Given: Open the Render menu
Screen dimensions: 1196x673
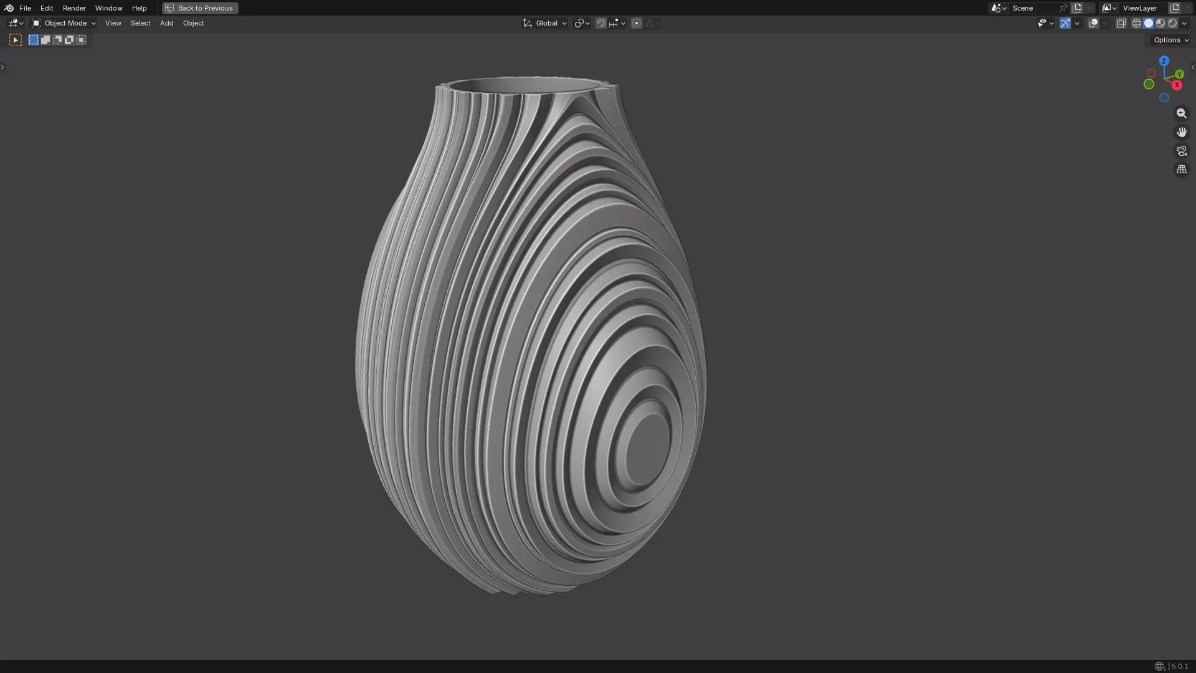Looking at the screenshot, I should (74, 8).
